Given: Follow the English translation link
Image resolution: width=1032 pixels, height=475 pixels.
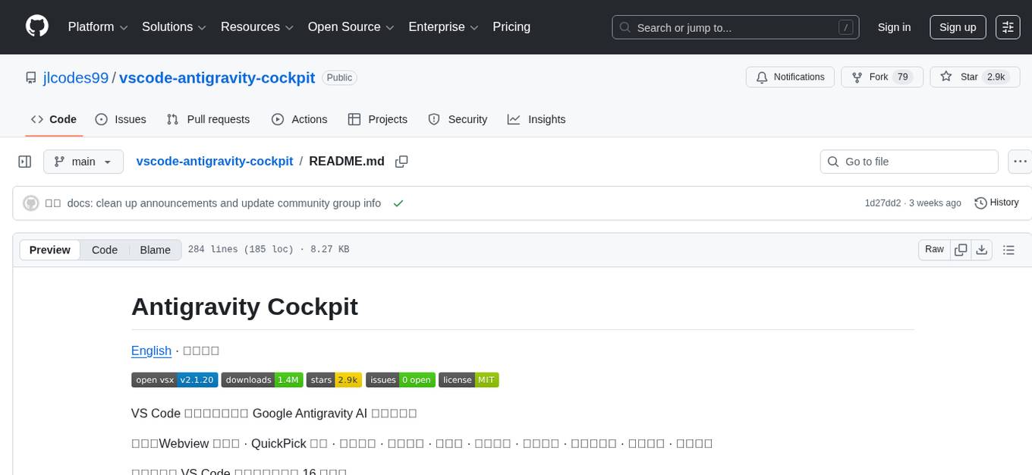Looking at the screenshot, I should click(x=151, y=351).
